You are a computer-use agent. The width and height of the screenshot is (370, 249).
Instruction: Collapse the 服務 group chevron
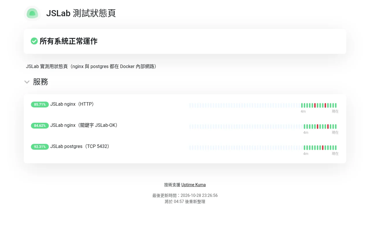(x=27, y=82)
